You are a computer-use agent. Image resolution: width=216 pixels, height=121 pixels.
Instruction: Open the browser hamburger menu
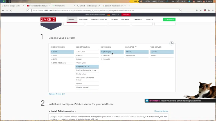[x=213, y=10]
